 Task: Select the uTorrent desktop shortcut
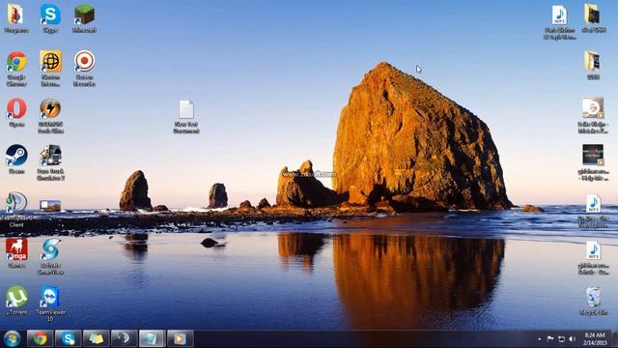coord(16,301)
